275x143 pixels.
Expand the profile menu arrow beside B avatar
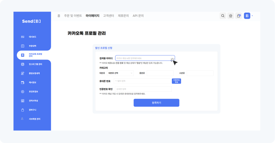click(252, 16)
